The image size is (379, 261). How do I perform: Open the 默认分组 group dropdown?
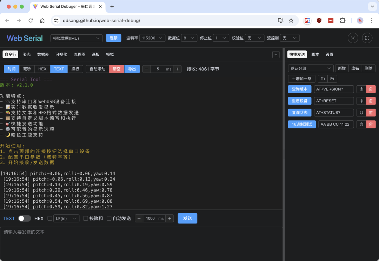coord(310,68)
